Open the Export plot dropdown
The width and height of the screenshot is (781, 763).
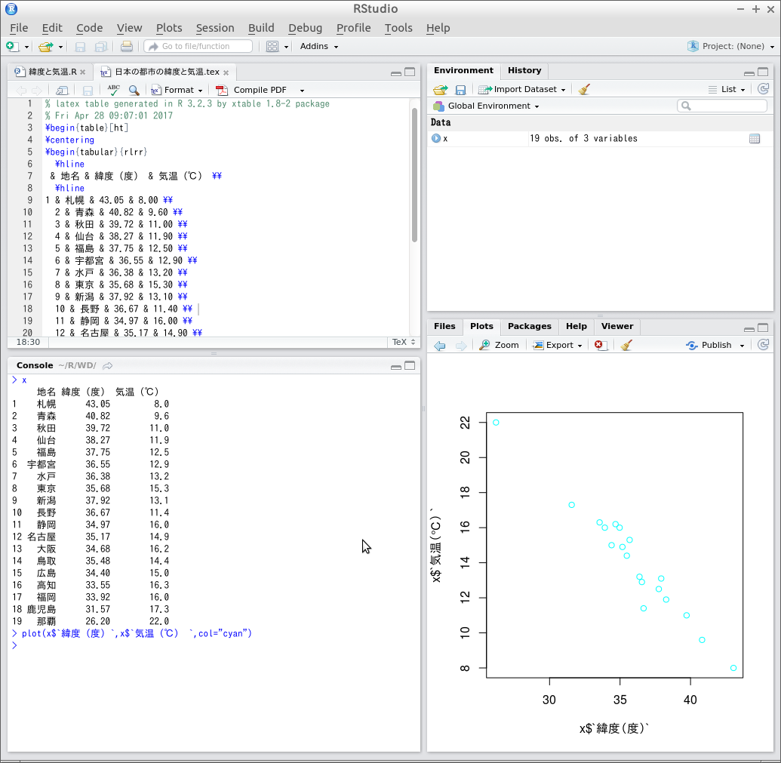558,345
